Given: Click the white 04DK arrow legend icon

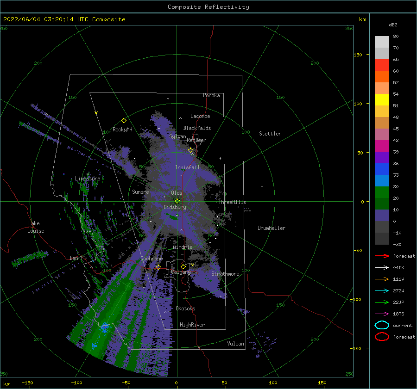Looking at the screenshot, I should 382,268.
